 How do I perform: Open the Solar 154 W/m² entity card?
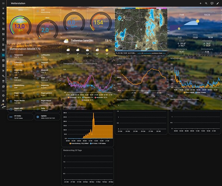[x=47, y=109]
